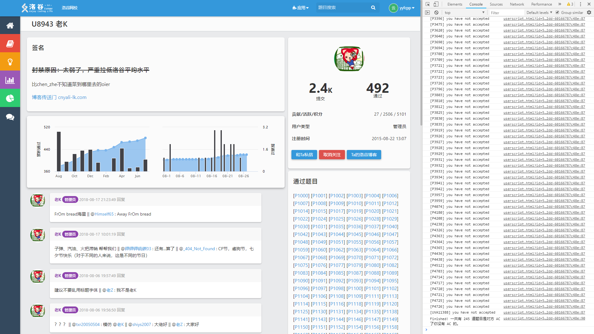The width and height of the screenshot is (594, 334).
Task: Click the 取消关注 unfollow button
Action: point(332,155)
